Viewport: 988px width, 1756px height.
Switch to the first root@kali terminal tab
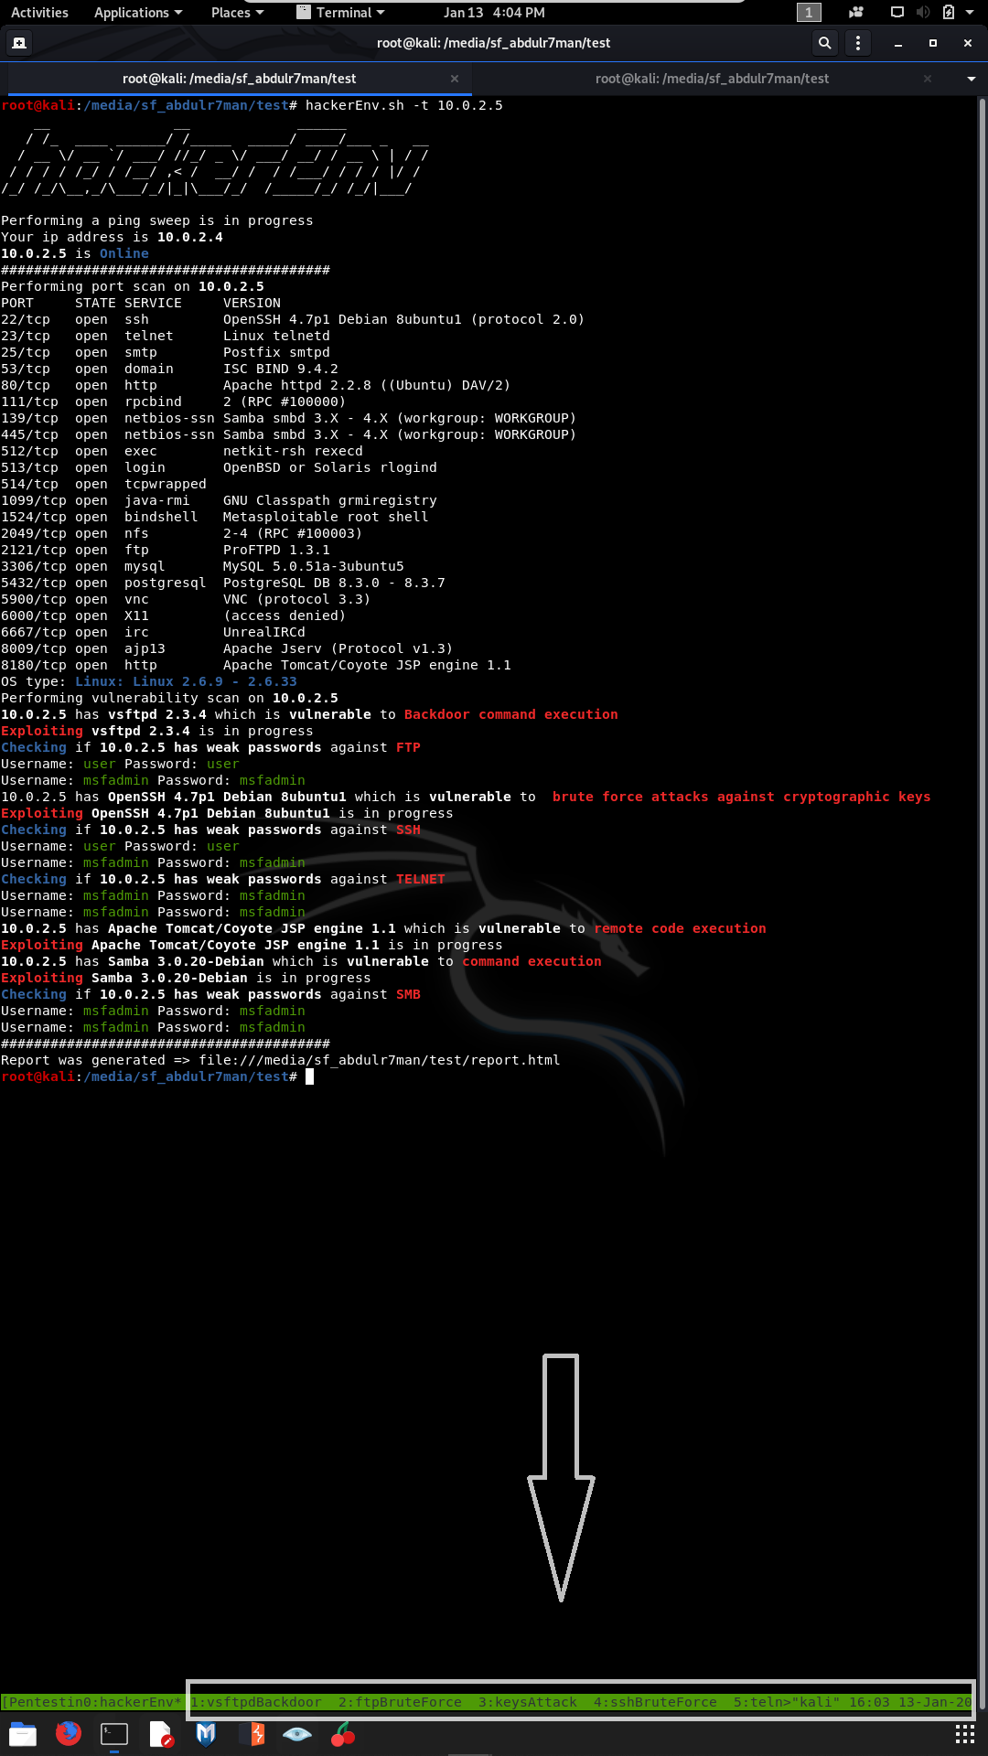tap(240, 79)
